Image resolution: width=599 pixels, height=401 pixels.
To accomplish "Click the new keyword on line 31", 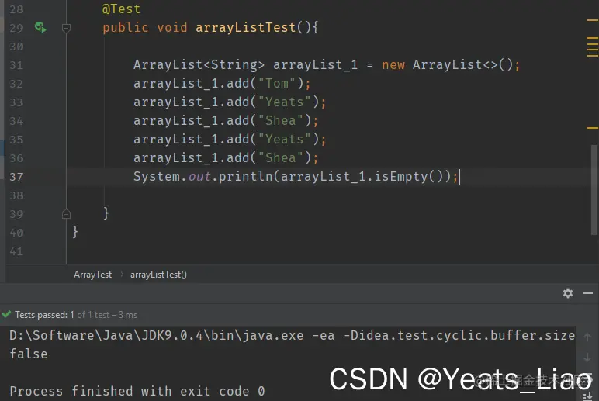I will (393, 65).
